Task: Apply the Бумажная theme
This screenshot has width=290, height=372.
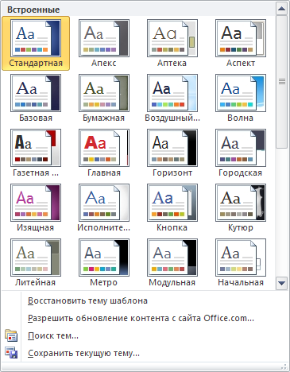Action: coord(104,99)
